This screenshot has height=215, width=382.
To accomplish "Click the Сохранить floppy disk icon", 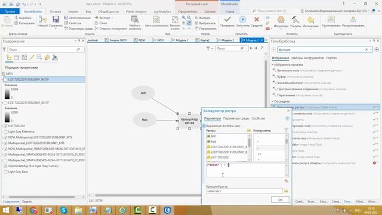I will (x=56, y=20).
